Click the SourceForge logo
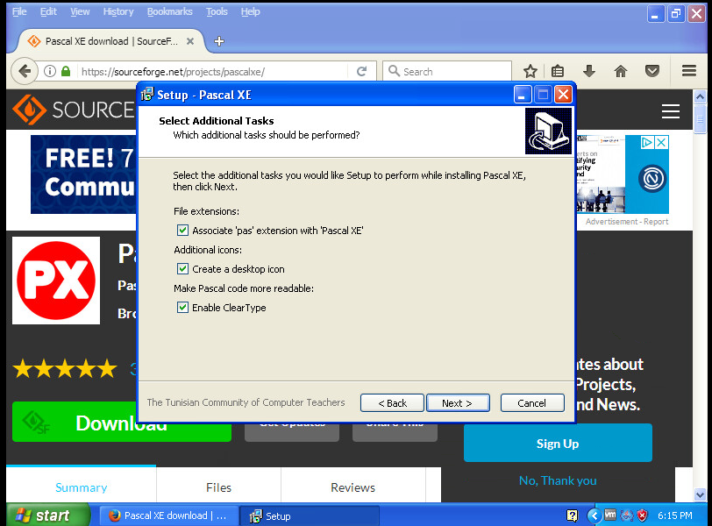712x526 pixels. tap(74, 110)
